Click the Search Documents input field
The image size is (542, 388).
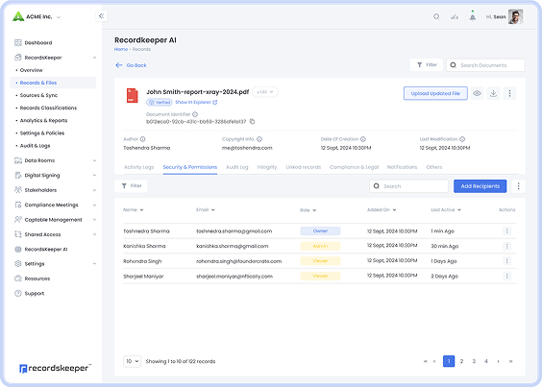coord(485,65)
